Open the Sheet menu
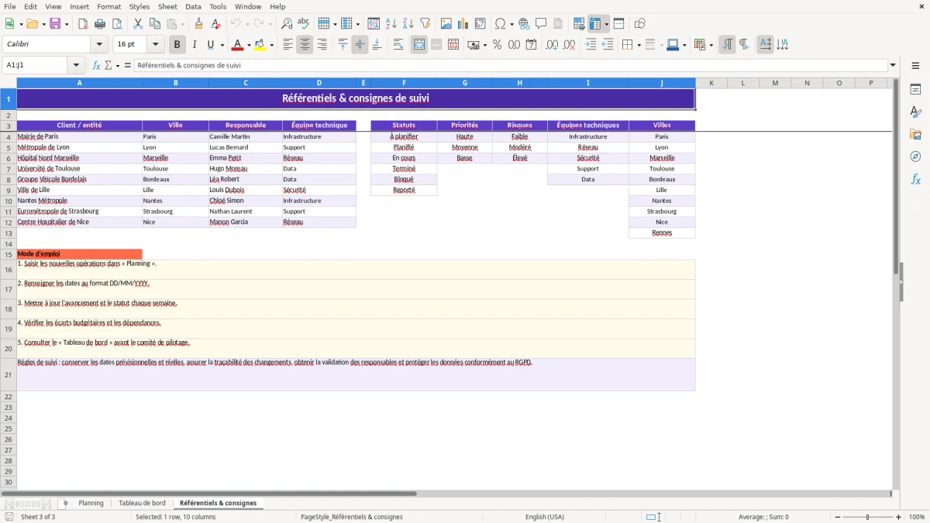This screenshot has height=523, width=930. tap(167, 6)
